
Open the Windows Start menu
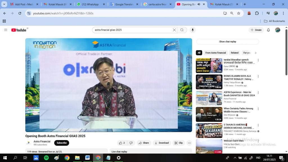click(5, 158)
